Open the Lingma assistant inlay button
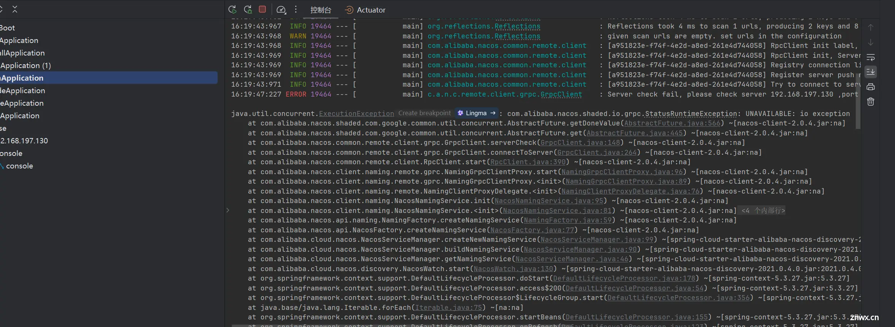 [477, 113]
